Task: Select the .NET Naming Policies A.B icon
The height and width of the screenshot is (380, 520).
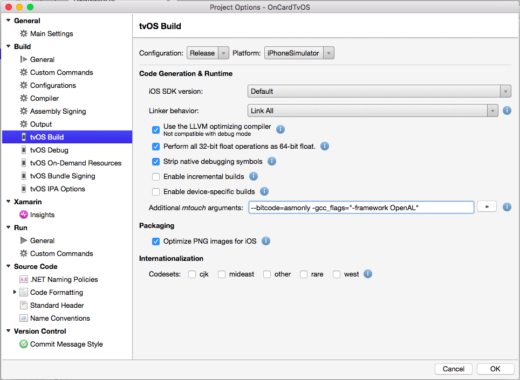Action: pyautogui.click(x=23, y=279)
